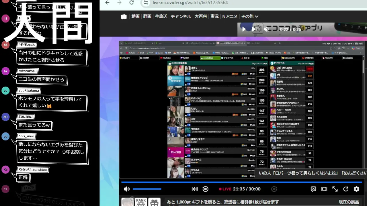
Task: Click the broadcaster avatar below the player
Action: (x=128, y=202)
